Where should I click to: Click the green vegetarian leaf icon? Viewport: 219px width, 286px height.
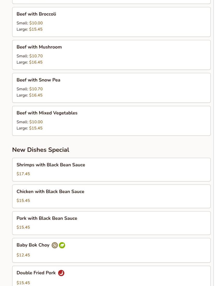pyautogui.click(x=62, y=245)
